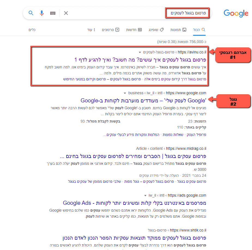Click the images tab picture icon
The width and height of the screenshot is (252, 250).
[x=184, y=30]
